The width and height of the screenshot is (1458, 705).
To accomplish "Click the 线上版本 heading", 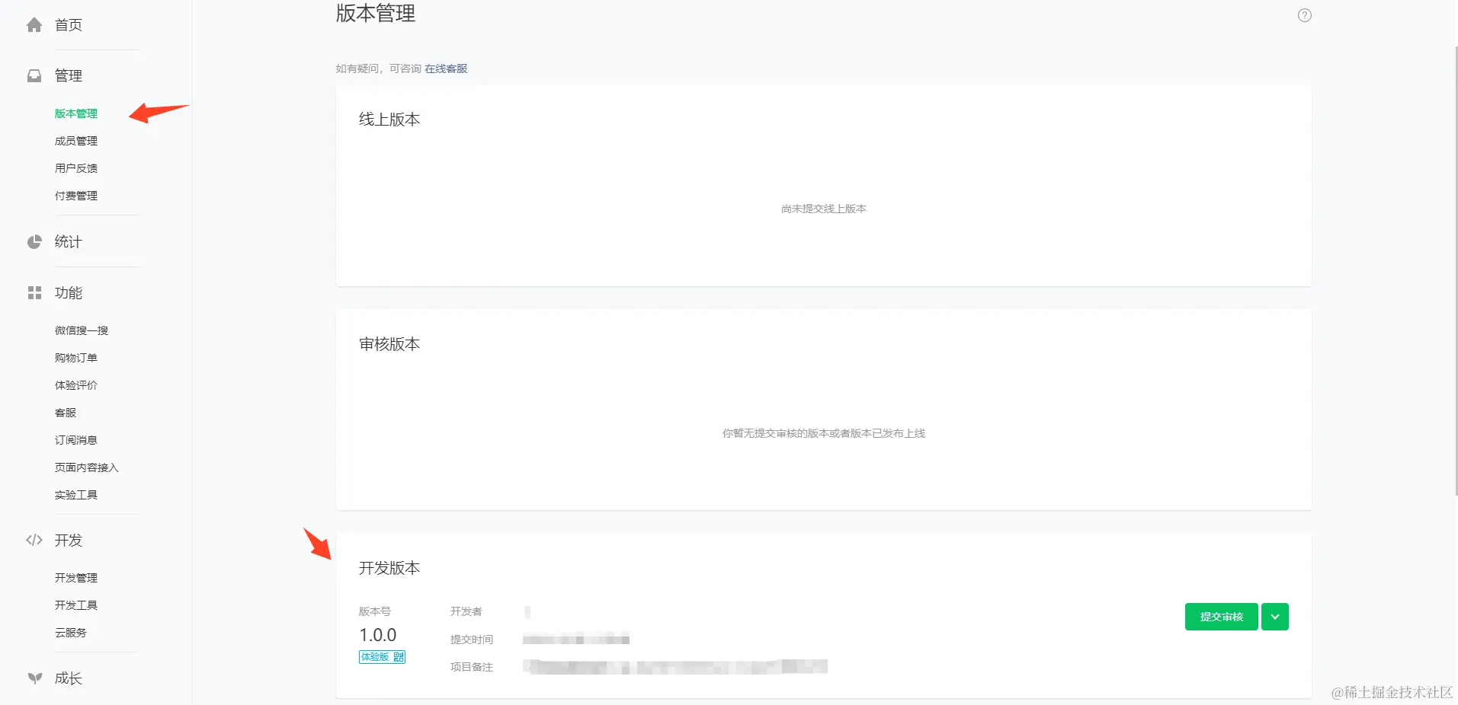I will click(x=389, y=120).
